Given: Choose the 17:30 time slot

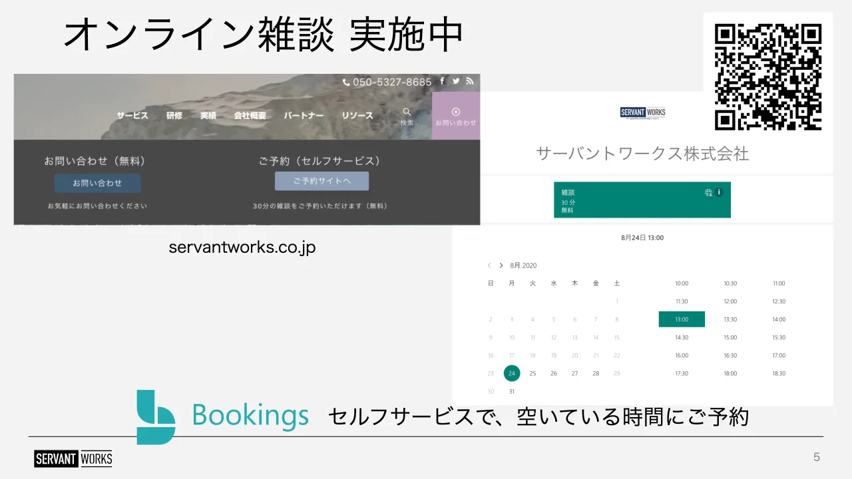Looking at the screenshot, I should click(682, 373).
